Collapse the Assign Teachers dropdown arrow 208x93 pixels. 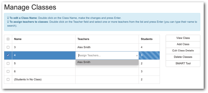(x=137, y=56)
